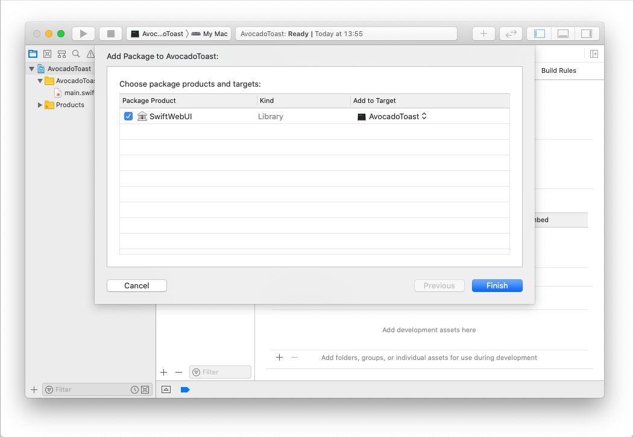Switch to the Symbol navigator
633x437 pixels.
(x=61, y=54)
